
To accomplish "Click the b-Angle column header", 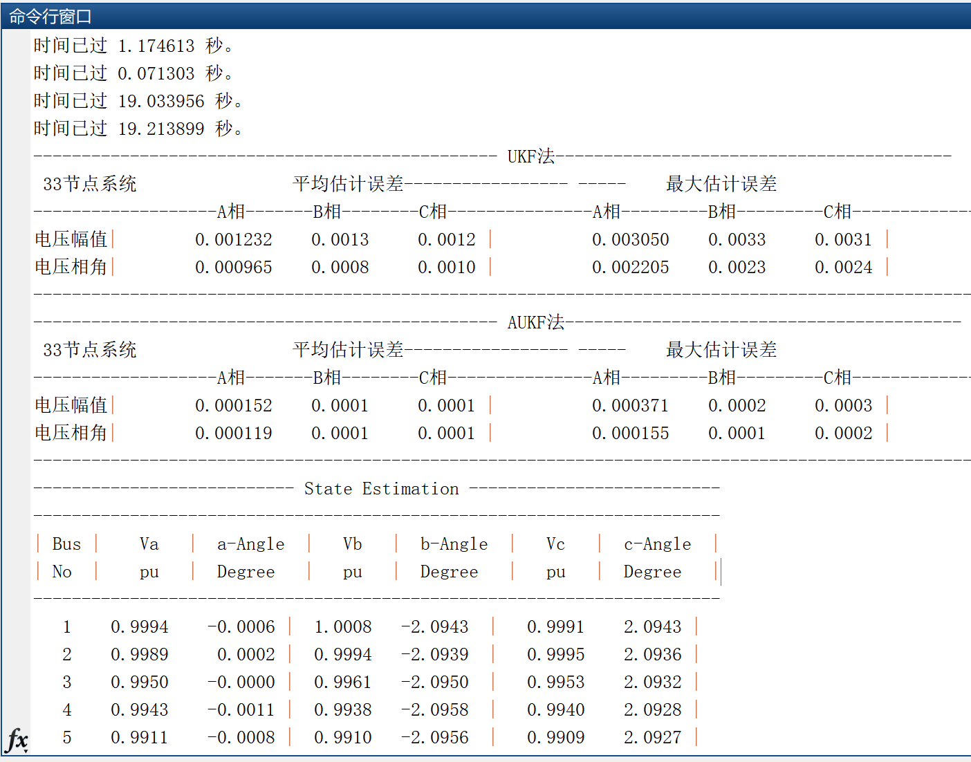I will pyautogui.click(x=454, y=544).
